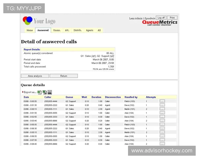Open Area analysis
Image resolution: width=199 pixels, height=159 pixels.
(35, 76)
